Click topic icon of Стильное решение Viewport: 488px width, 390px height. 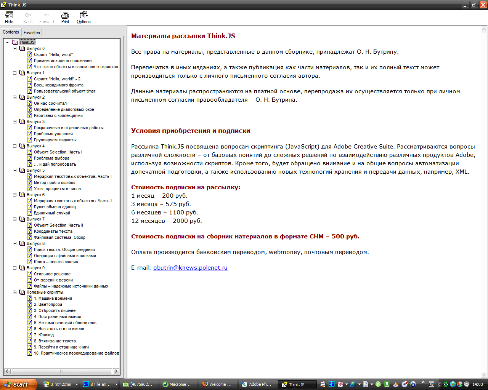30,274
